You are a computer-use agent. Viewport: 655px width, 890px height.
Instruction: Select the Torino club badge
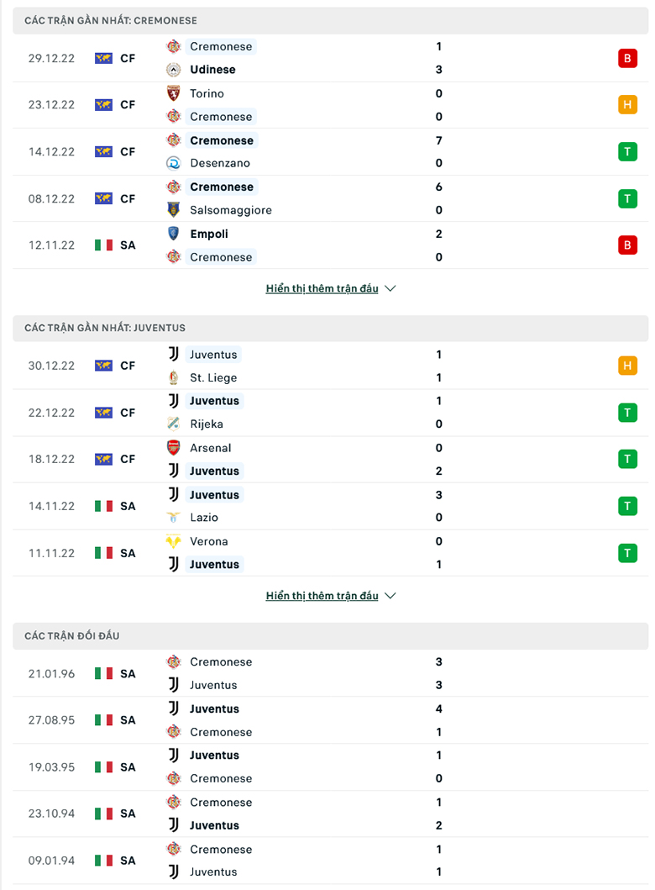[x=175, y=94]
